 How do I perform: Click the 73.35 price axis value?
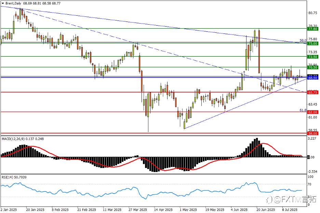[313, 52]
